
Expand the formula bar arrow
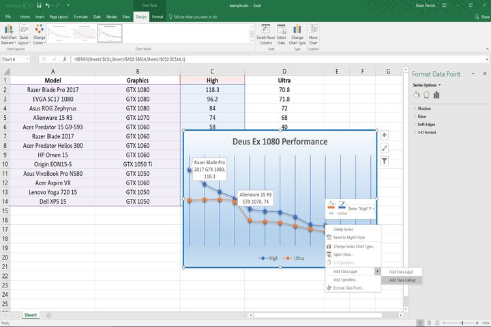(487, 59)
